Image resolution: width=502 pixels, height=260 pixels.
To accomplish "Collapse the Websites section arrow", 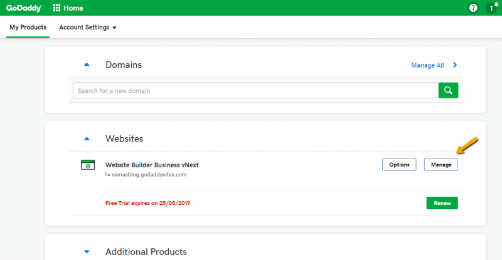I will coord(87,138).
